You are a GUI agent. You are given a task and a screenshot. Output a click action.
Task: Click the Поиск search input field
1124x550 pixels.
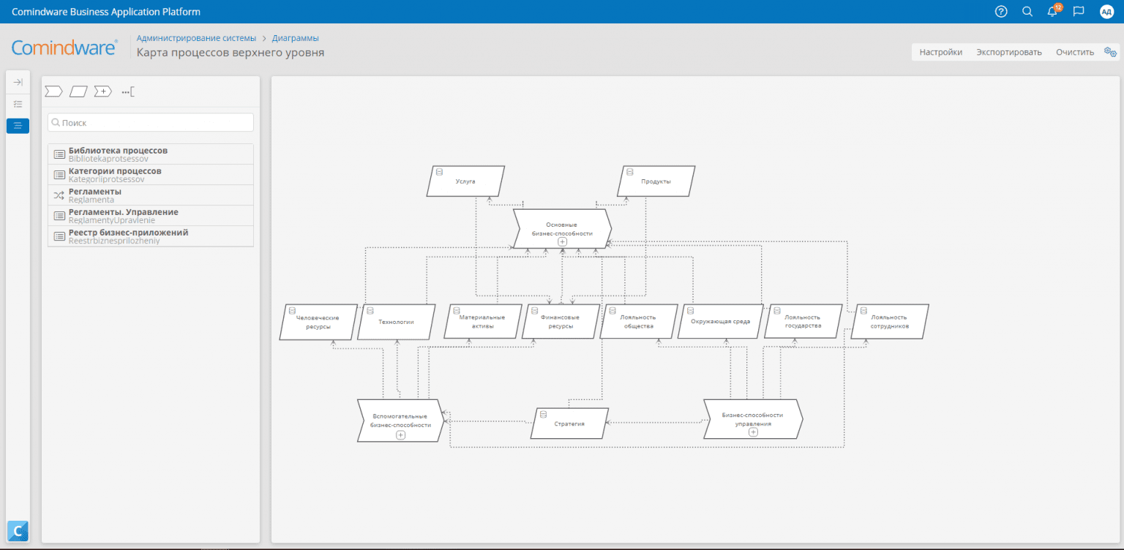pos(151,123)
